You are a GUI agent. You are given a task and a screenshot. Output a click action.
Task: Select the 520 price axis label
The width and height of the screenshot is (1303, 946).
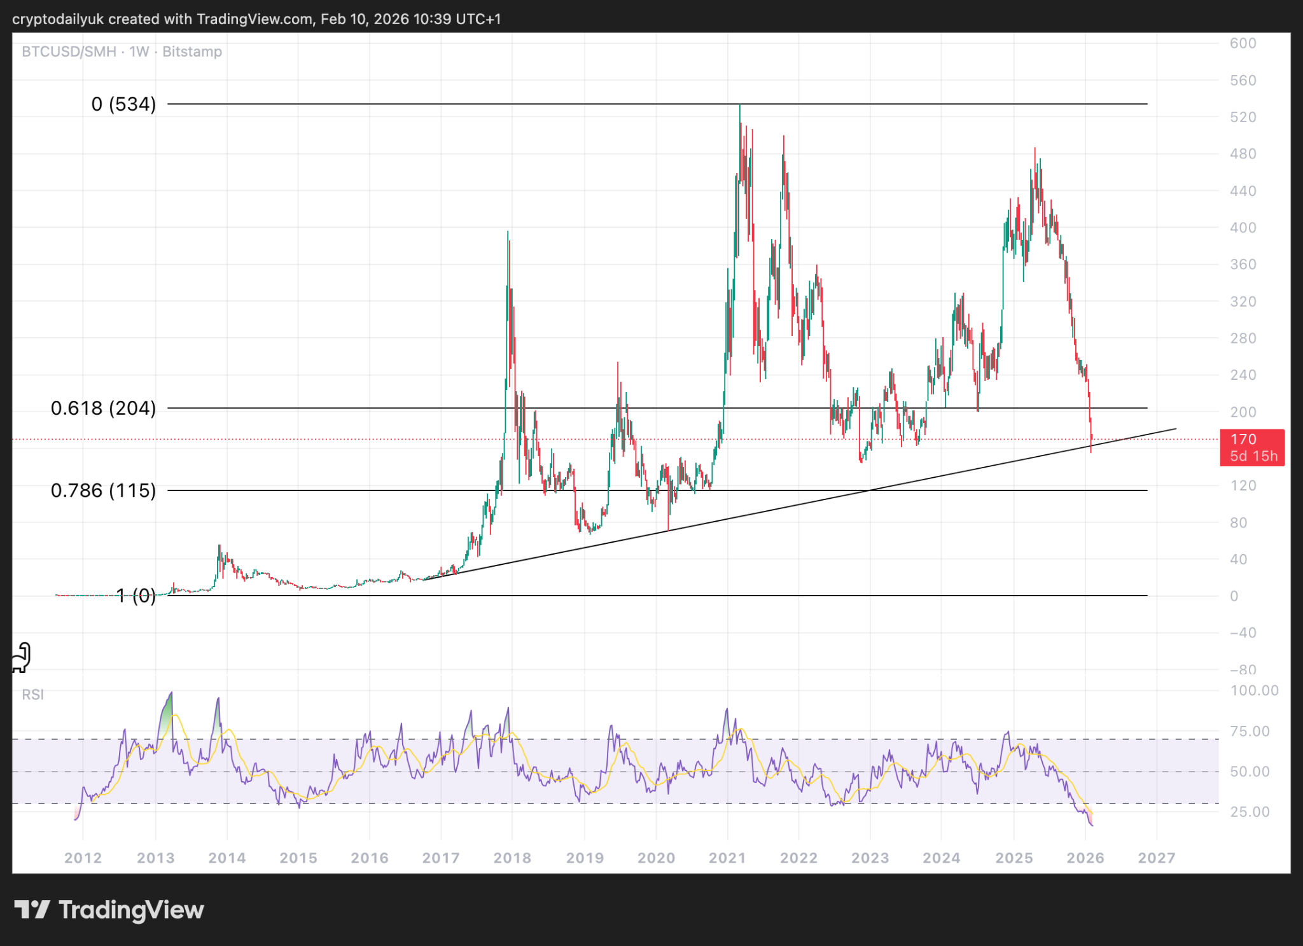[x=1243, y=117]
